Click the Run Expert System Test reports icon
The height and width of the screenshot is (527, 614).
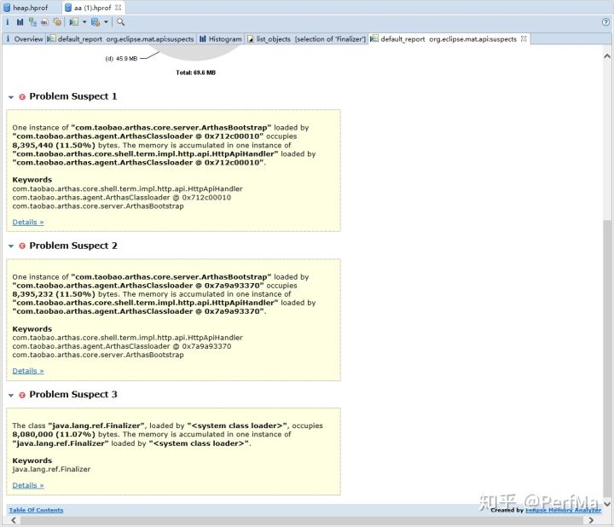[74, 22]
